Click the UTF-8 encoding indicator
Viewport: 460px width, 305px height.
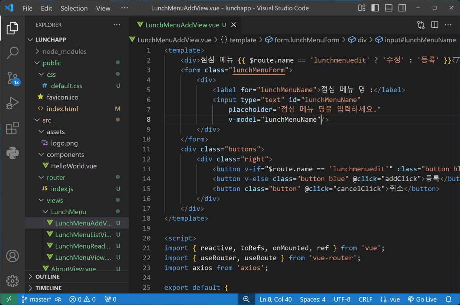coord(342,299)
